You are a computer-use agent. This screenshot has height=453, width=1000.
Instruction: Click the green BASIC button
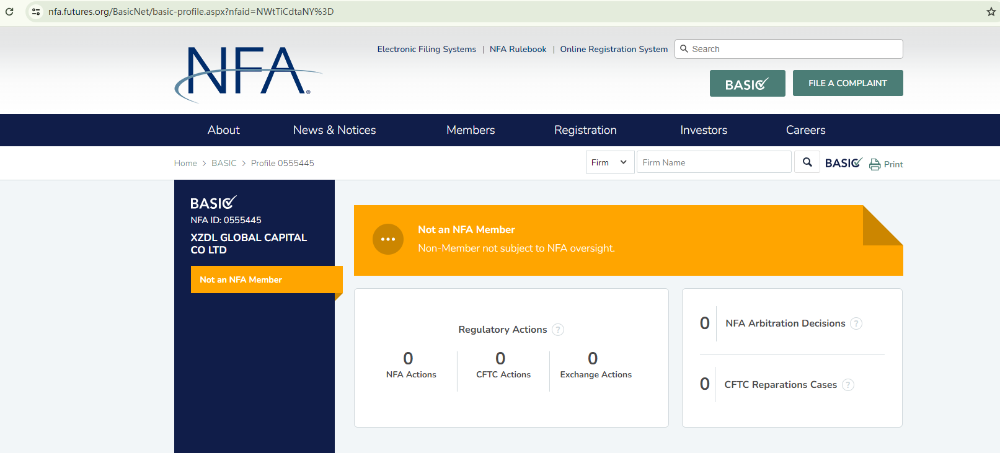pyautogui.click(x=747, y=84)
